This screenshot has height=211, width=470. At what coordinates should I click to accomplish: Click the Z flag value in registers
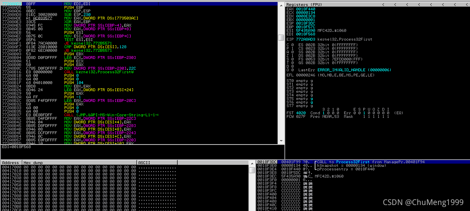point(292,55)
